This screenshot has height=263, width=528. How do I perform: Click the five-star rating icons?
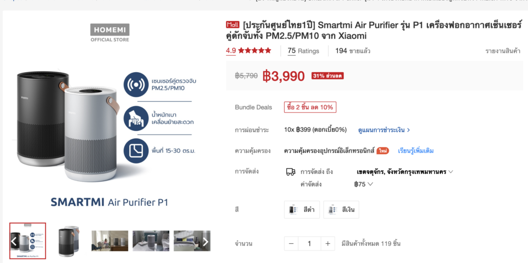(x=254, y=51)
